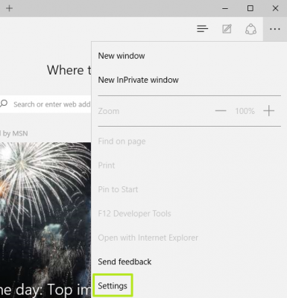This screenshot has width=287, height=298.
Task: Increase zoom with the plus icon
Action: [x=269, y=111]
